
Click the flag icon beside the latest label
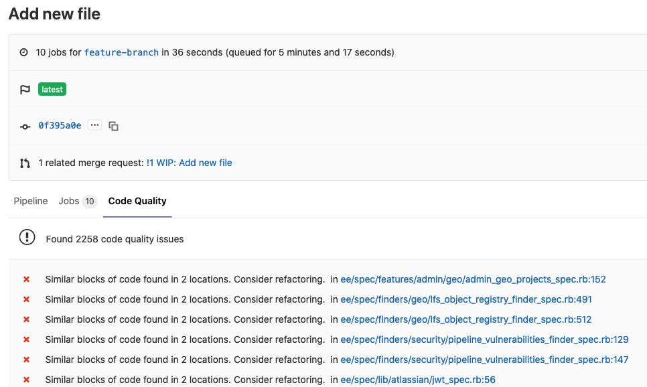coord(25,88)
